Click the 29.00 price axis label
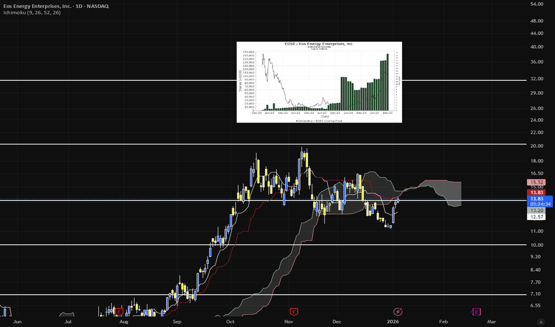555x327 pixels. (x=536, y=93)
